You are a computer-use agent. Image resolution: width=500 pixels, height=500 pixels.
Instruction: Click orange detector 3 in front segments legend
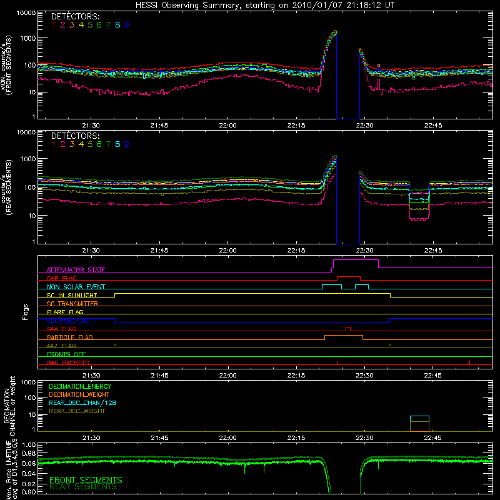tap(72, 25)
